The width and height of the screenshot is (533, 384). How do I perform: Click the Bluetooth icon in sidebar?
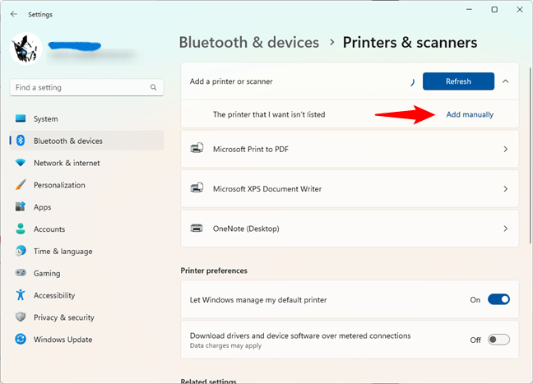pyautogui.click(x=21, y=141)
